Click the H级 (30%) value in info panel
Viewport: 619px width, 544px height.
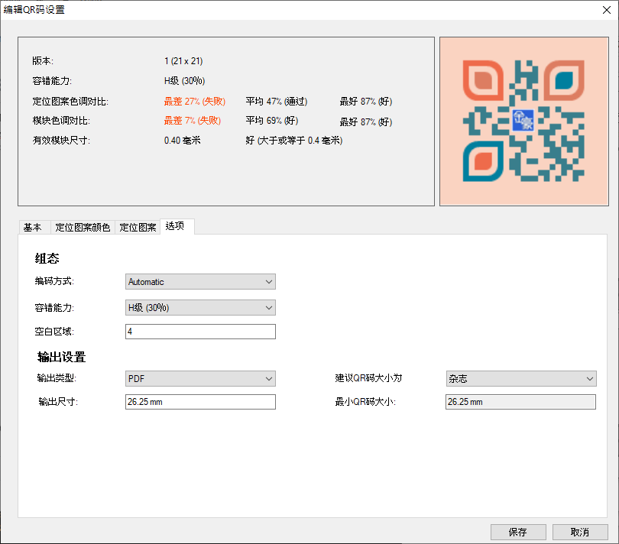click(184, 81)
